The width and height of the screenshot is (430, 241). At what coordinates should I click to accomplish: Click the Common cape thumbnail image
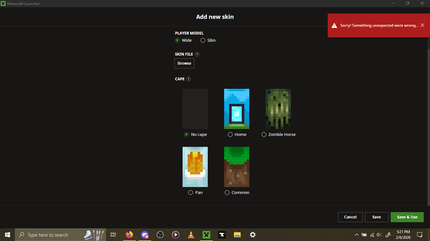tap(236, 167)
